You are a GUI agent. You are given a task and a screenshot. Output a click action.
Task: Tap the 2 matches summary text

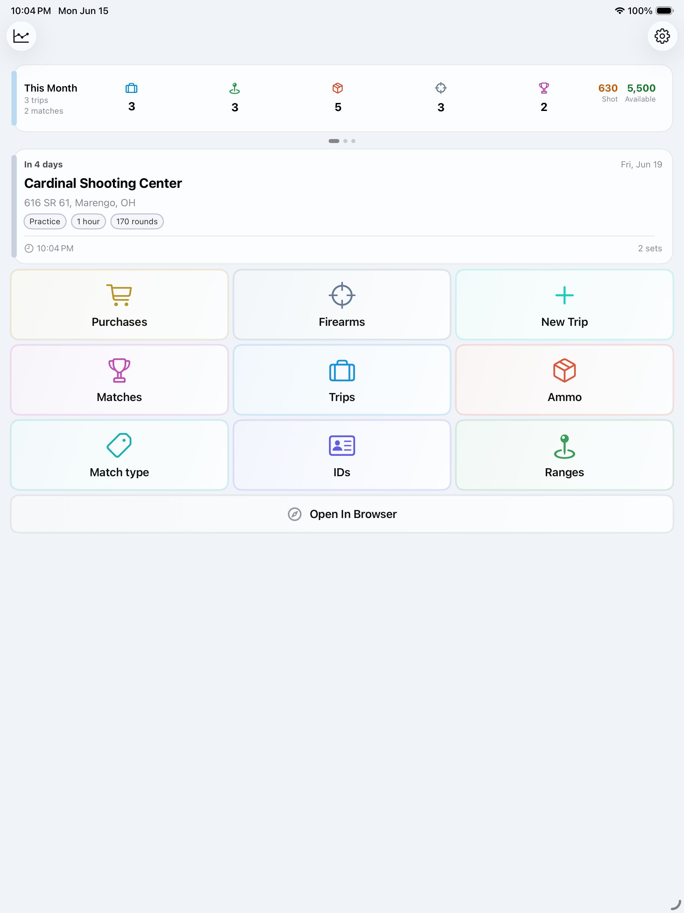point(44,111)
